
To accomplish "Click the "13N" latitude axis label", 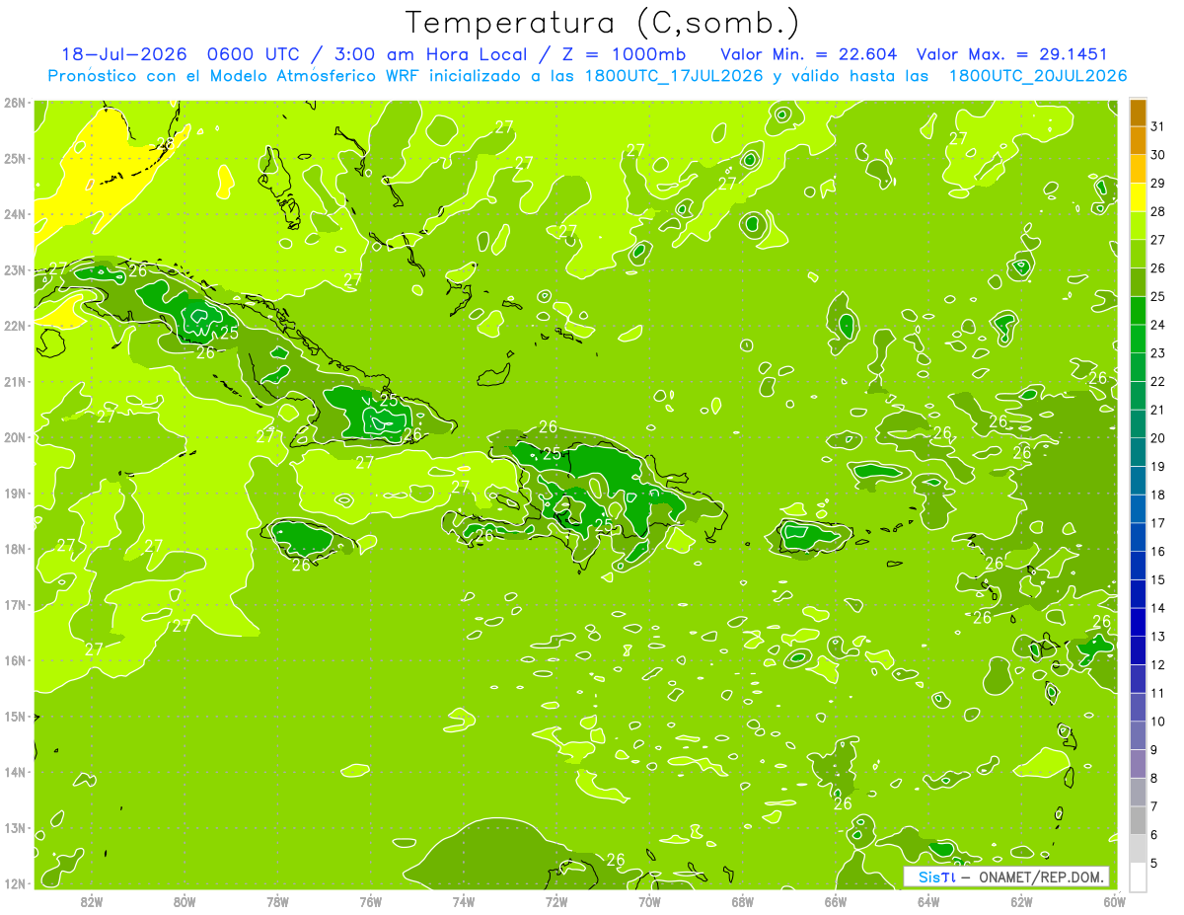I will (x=16, y=827).
